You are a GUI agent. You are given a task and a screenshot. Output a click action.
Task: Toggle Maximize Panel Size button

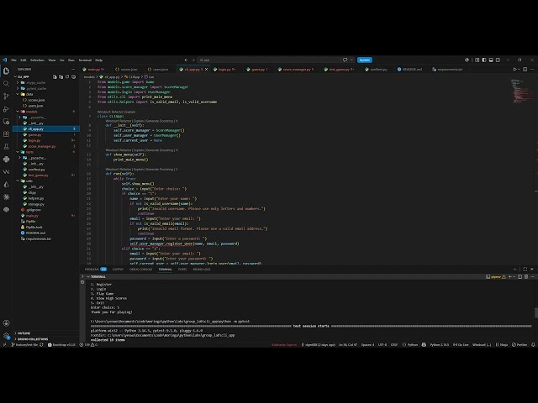pyautogui.click(x=525, y=270)
